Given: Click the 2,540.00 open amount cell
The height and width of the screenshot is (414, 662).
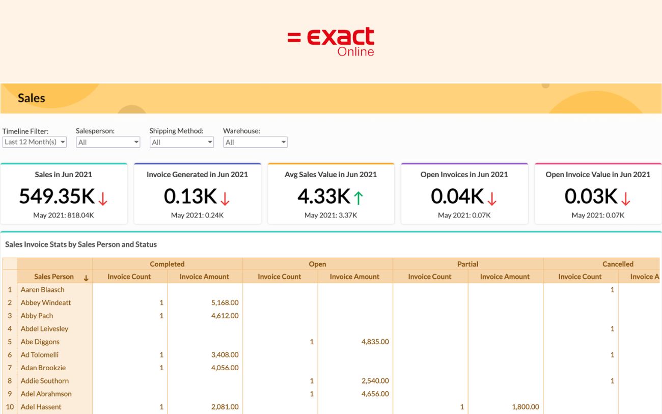Looking at the screenshot, I should coord(375,381).
